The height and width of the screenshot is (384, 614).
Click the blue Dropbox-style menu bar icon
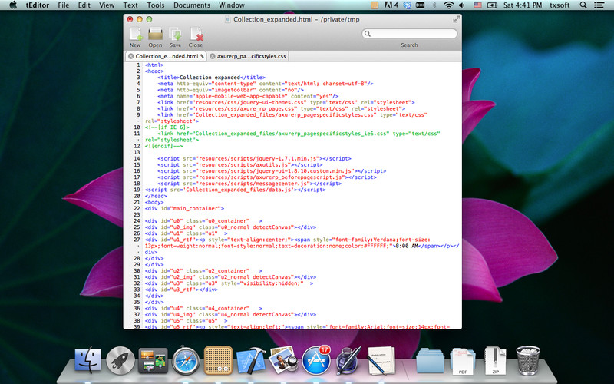(408, 5)
